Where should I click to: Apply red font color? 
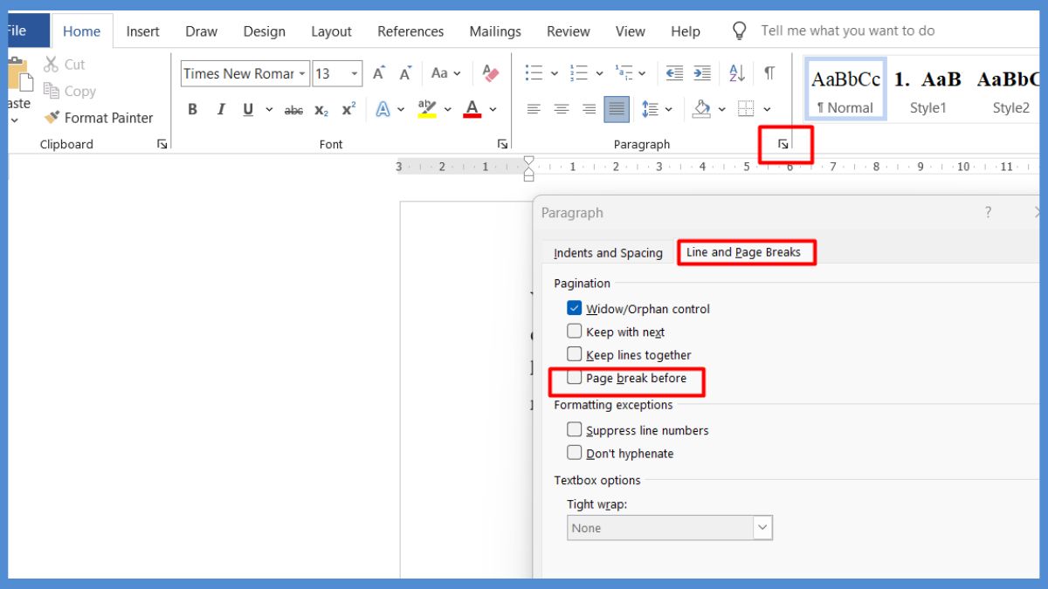coord(472,109)
